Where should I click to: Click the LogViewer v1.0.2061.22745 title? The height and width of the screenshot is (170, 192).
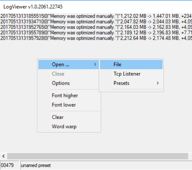[x=33, y=7]
